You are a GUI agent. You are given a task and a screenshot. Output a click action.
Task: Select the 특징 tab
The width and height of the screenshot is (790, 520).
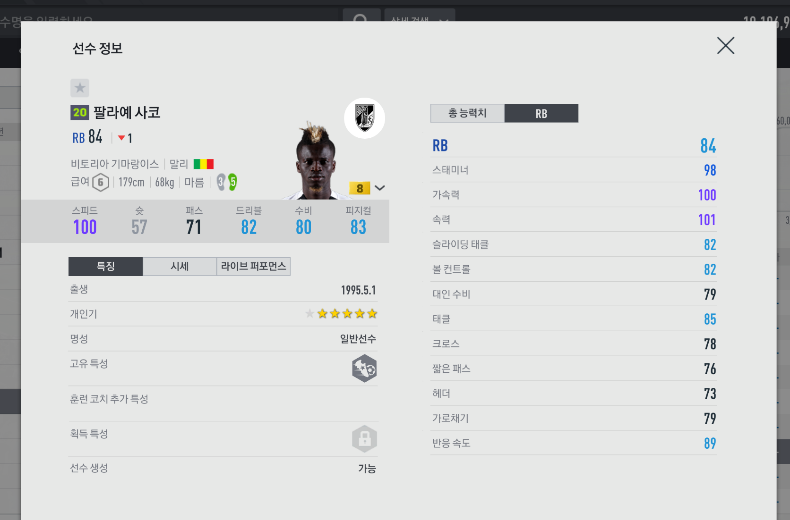(105, 266)
